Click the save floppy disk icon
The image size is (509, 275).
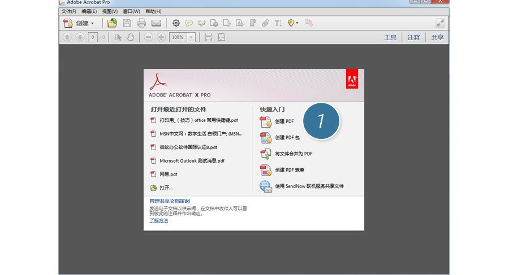(127, 23)
